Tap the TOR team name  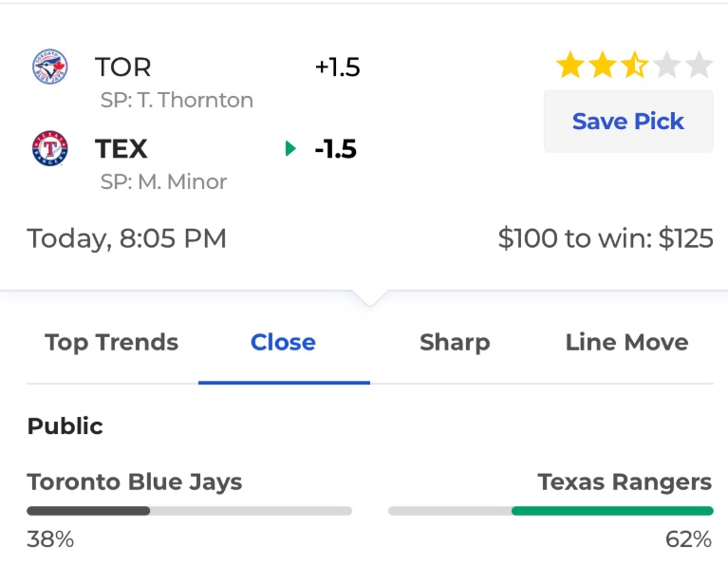point(123,66)
